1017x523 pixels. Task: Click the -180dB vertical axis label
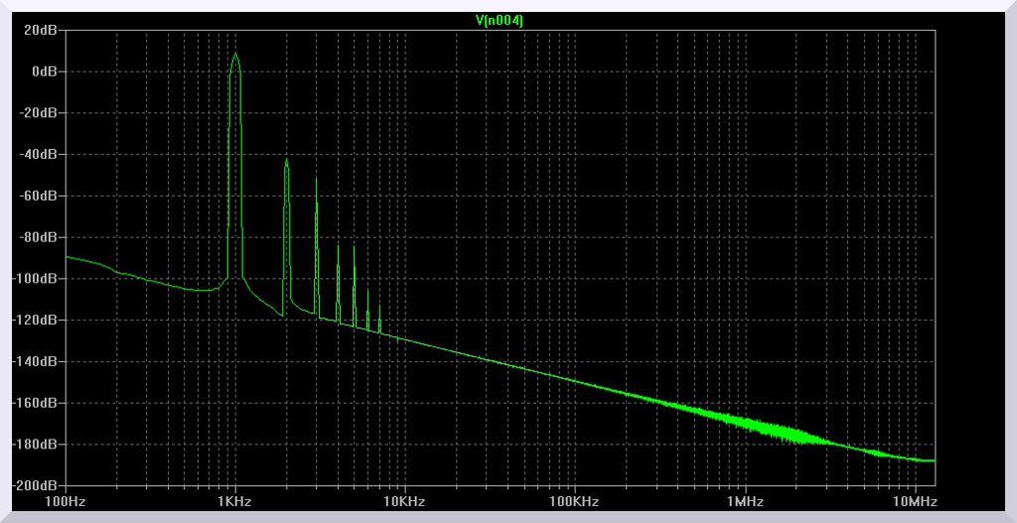[x=37, y=445]
